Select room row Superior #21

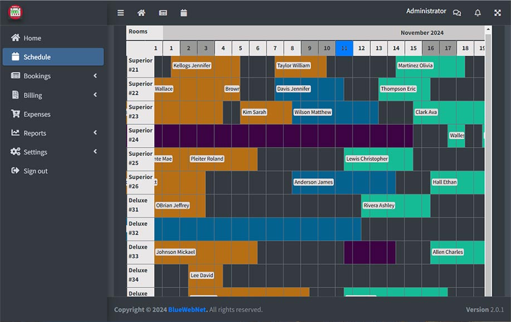(140, 65)
